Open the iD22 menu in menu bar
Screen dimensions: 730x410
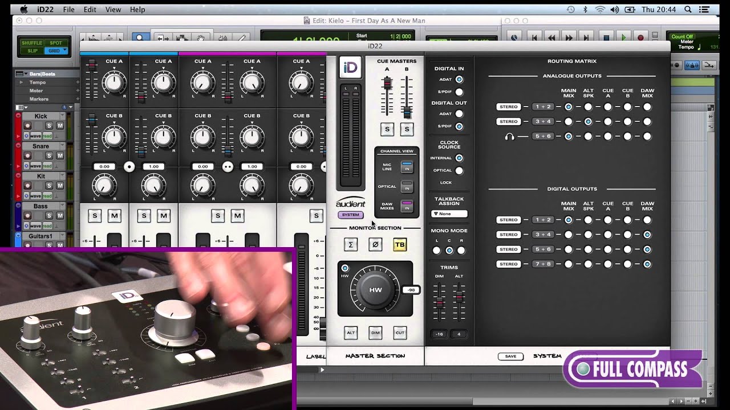(x=44, y=10)
